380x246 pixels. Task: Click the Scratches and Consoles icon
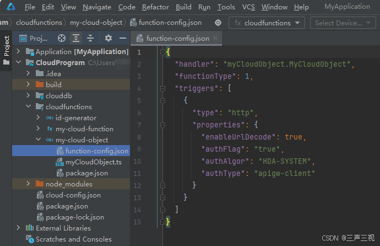[30, 239]
